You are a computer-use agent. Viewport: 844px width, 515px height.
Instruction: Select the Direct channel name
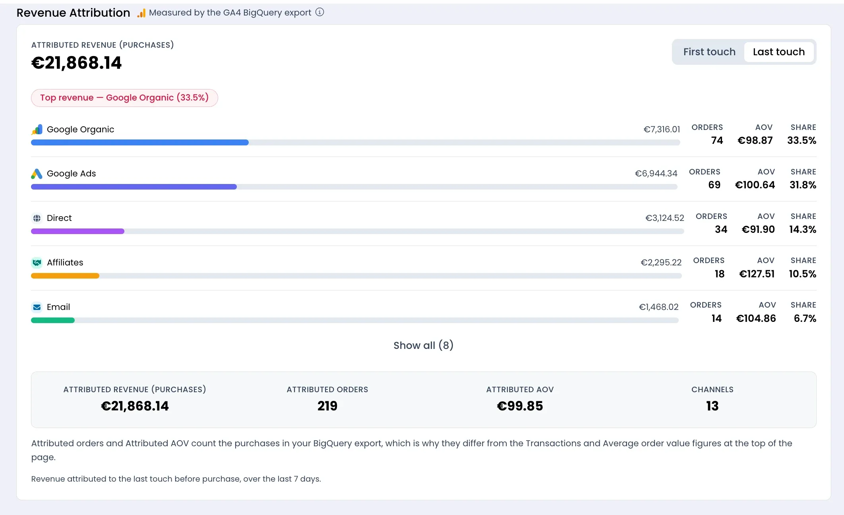click(x=59, y=218)
